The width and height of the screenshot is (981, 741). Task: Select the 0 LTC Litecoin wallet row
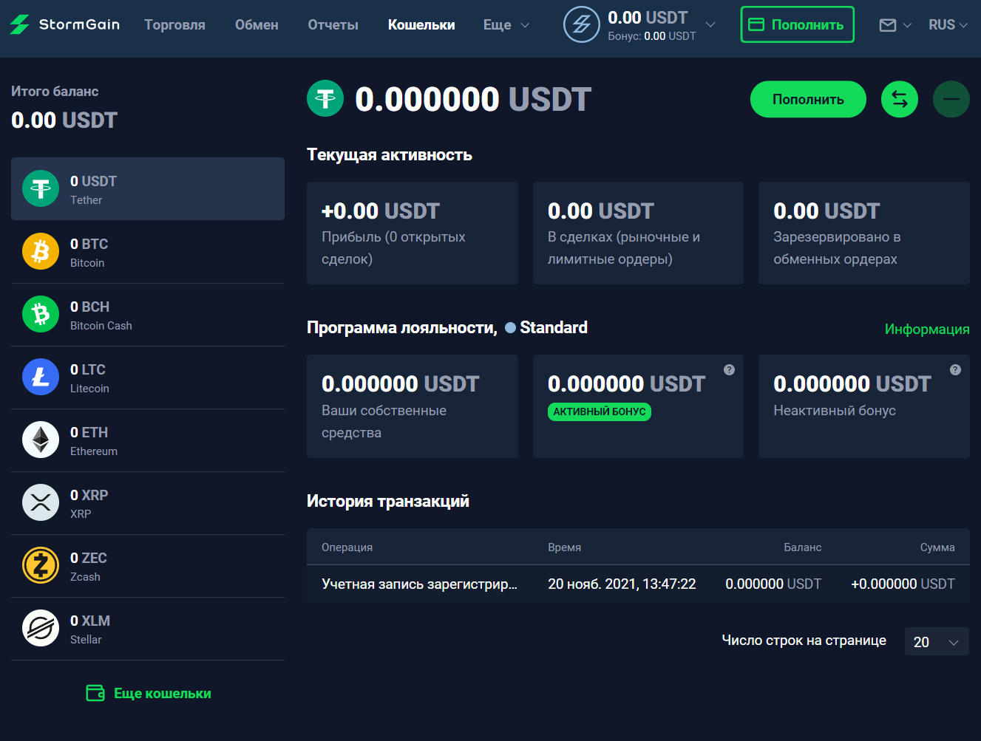[x=148, y=378]
